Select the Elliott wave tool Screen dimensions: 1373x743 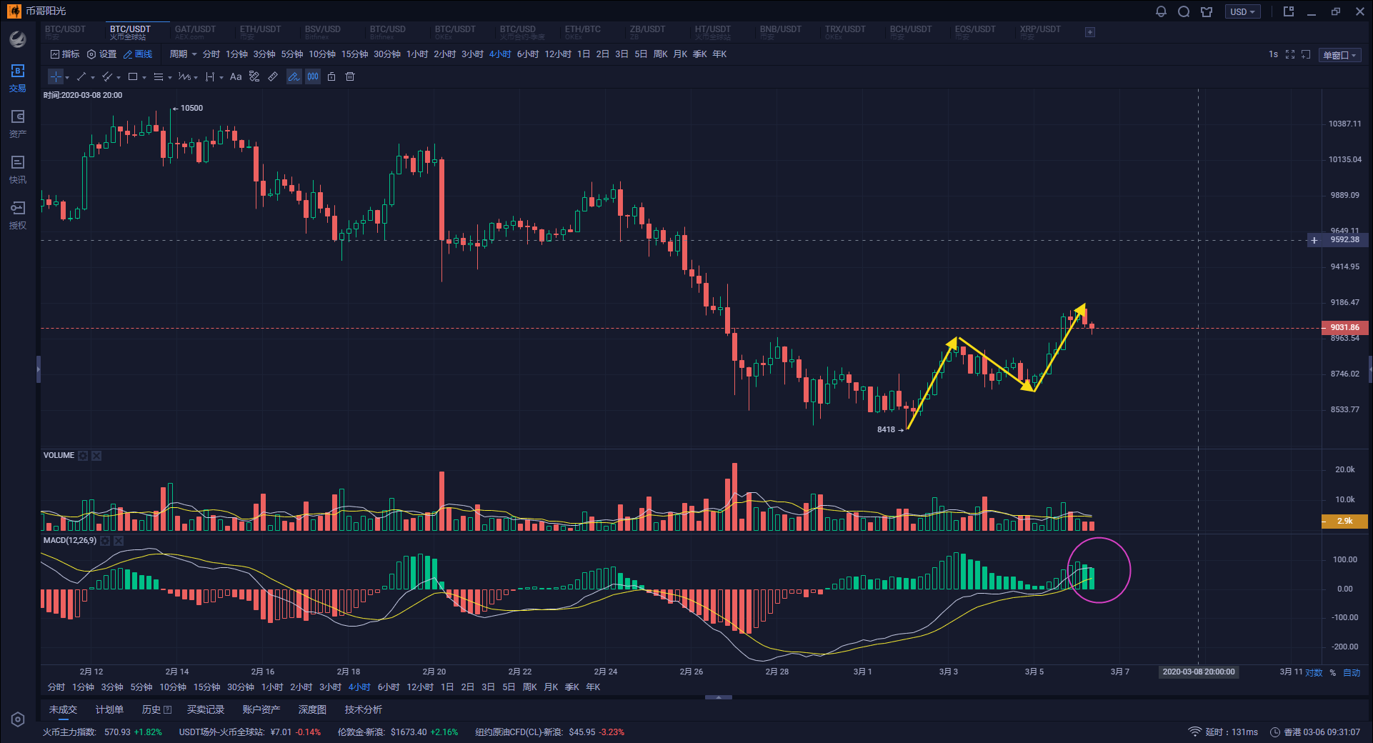pos(184,76)
